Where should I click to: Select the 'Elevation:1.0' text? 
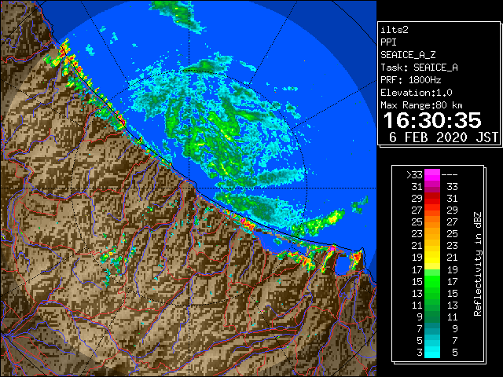pos(417,93)
